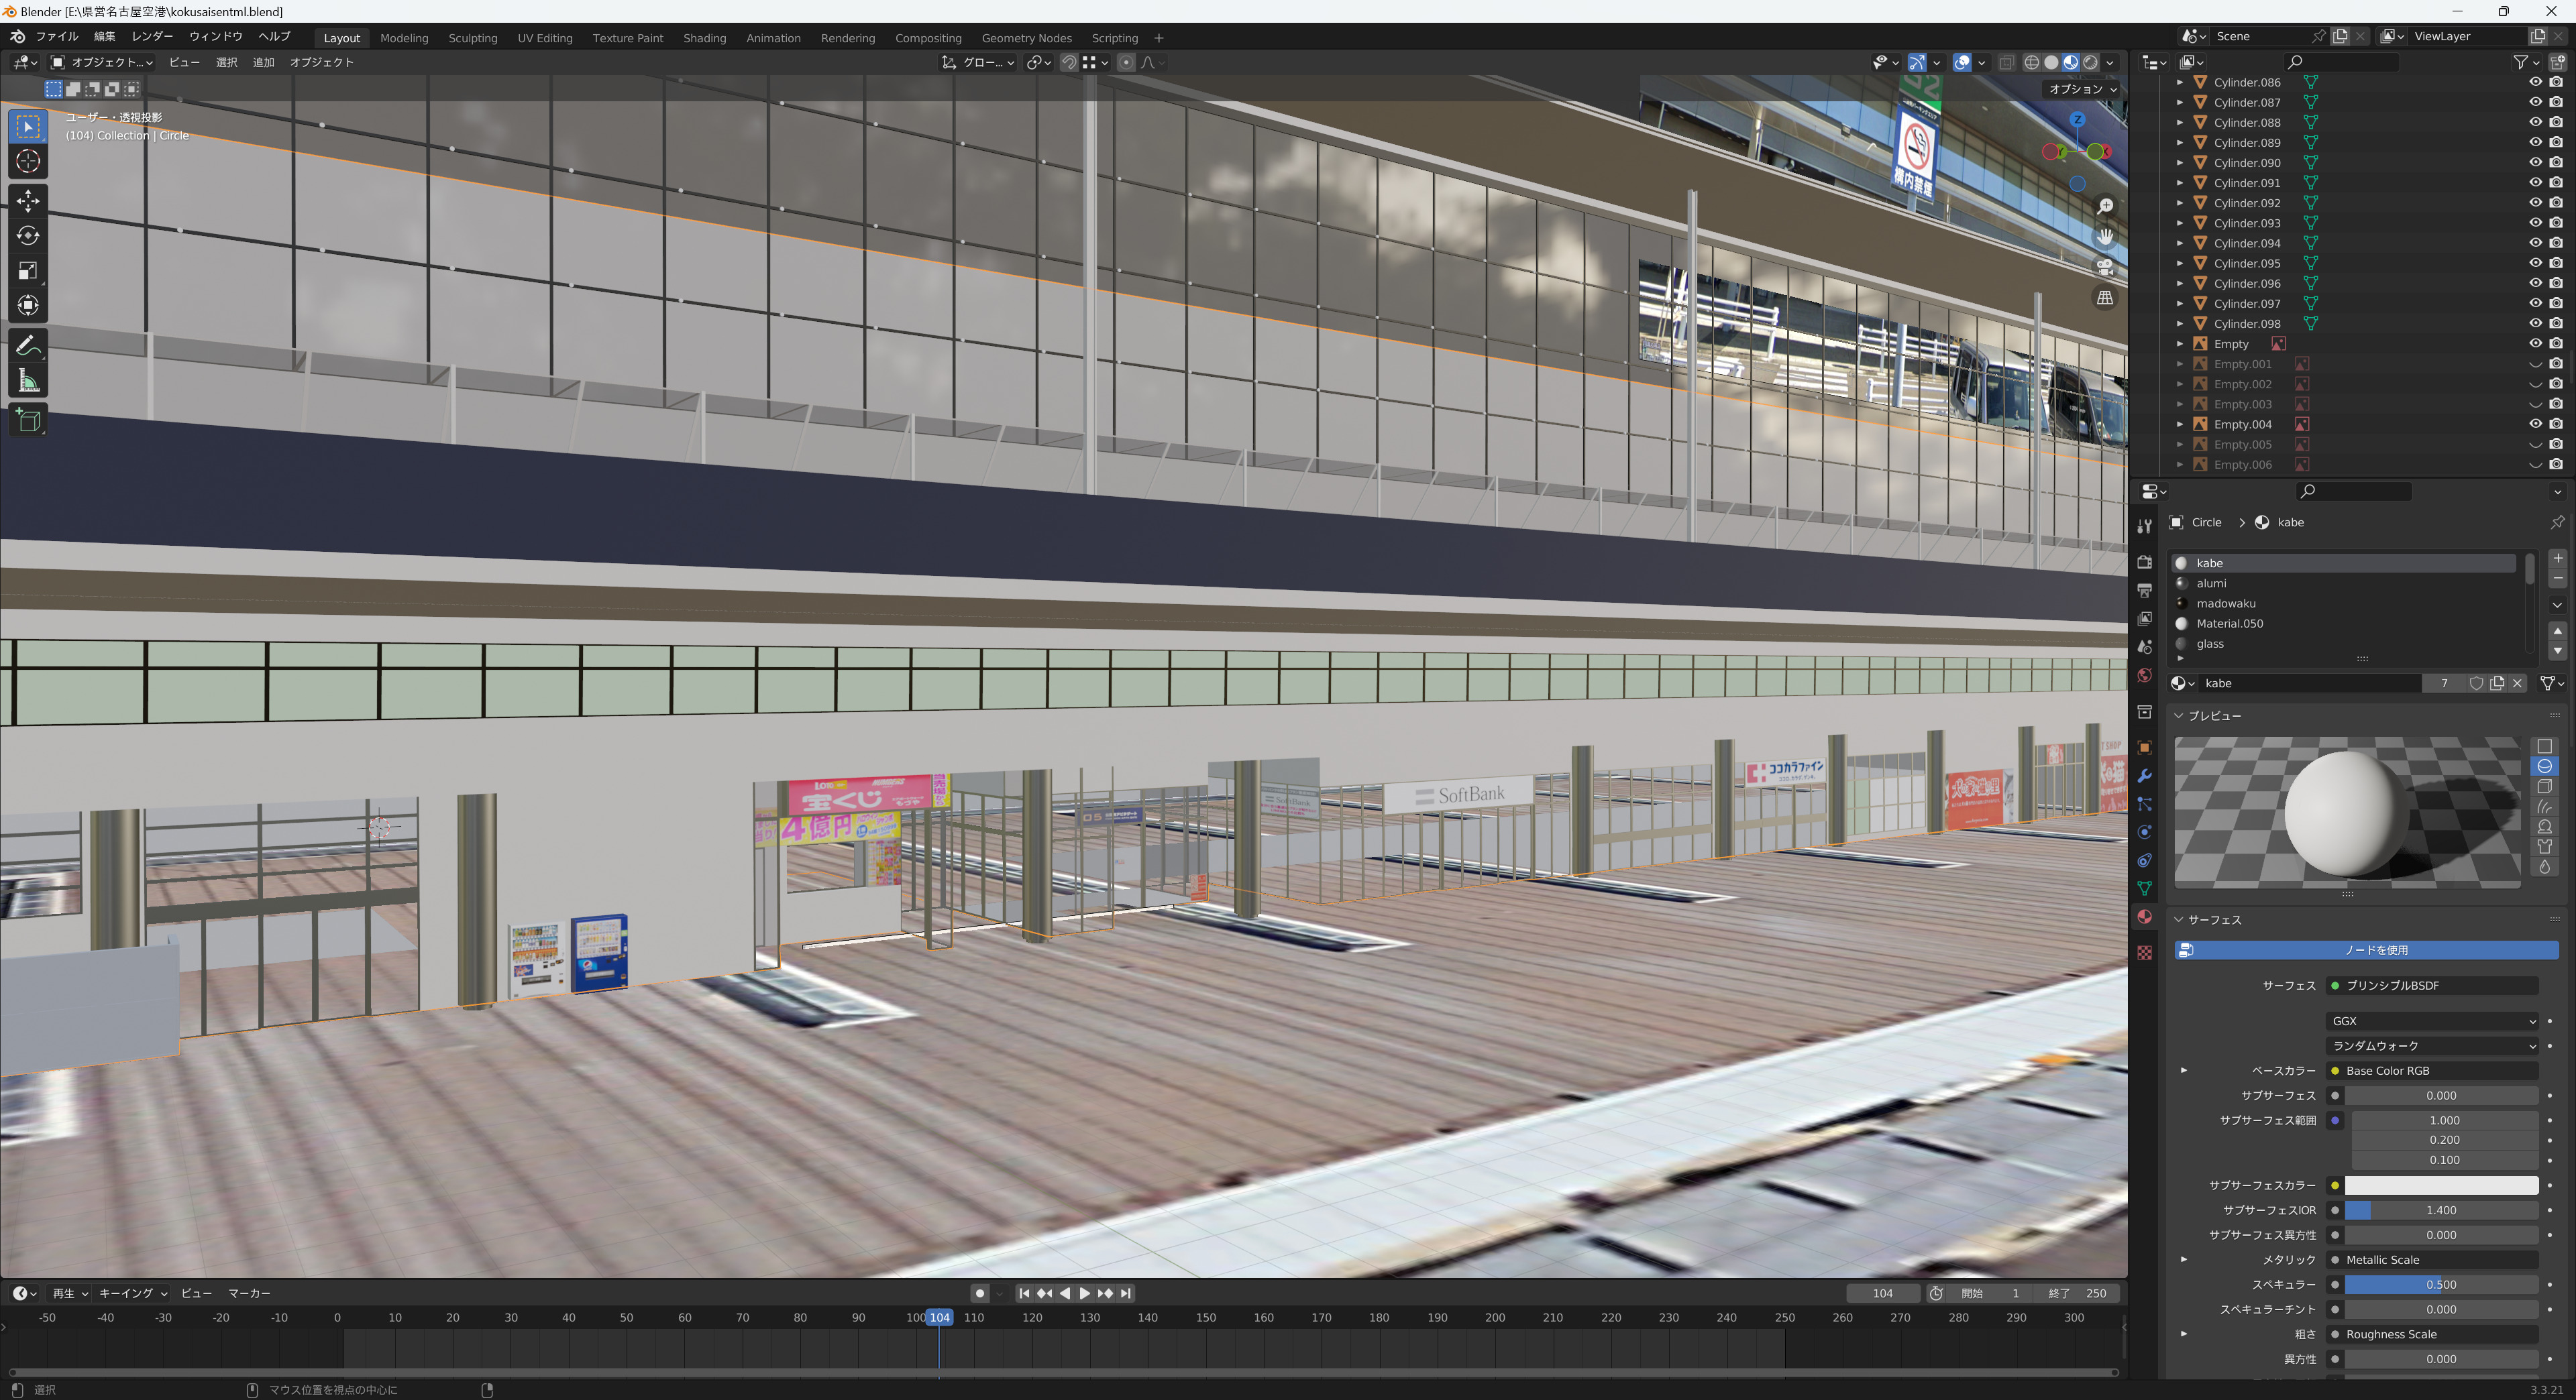Open the キーイング timeline menu

(132, 1293)
